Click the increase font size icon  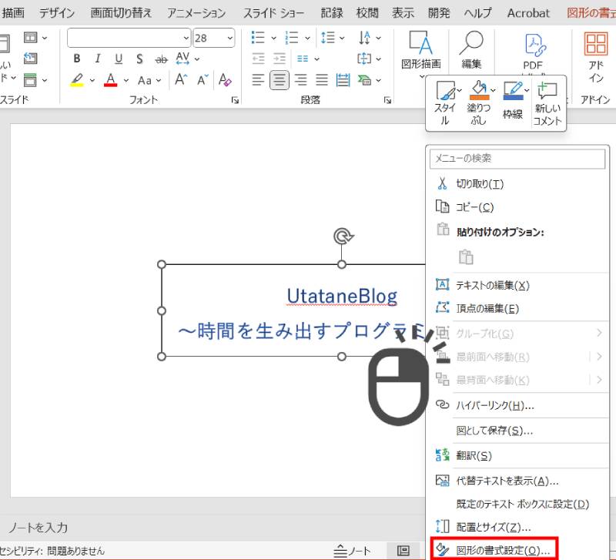(181, 79)
